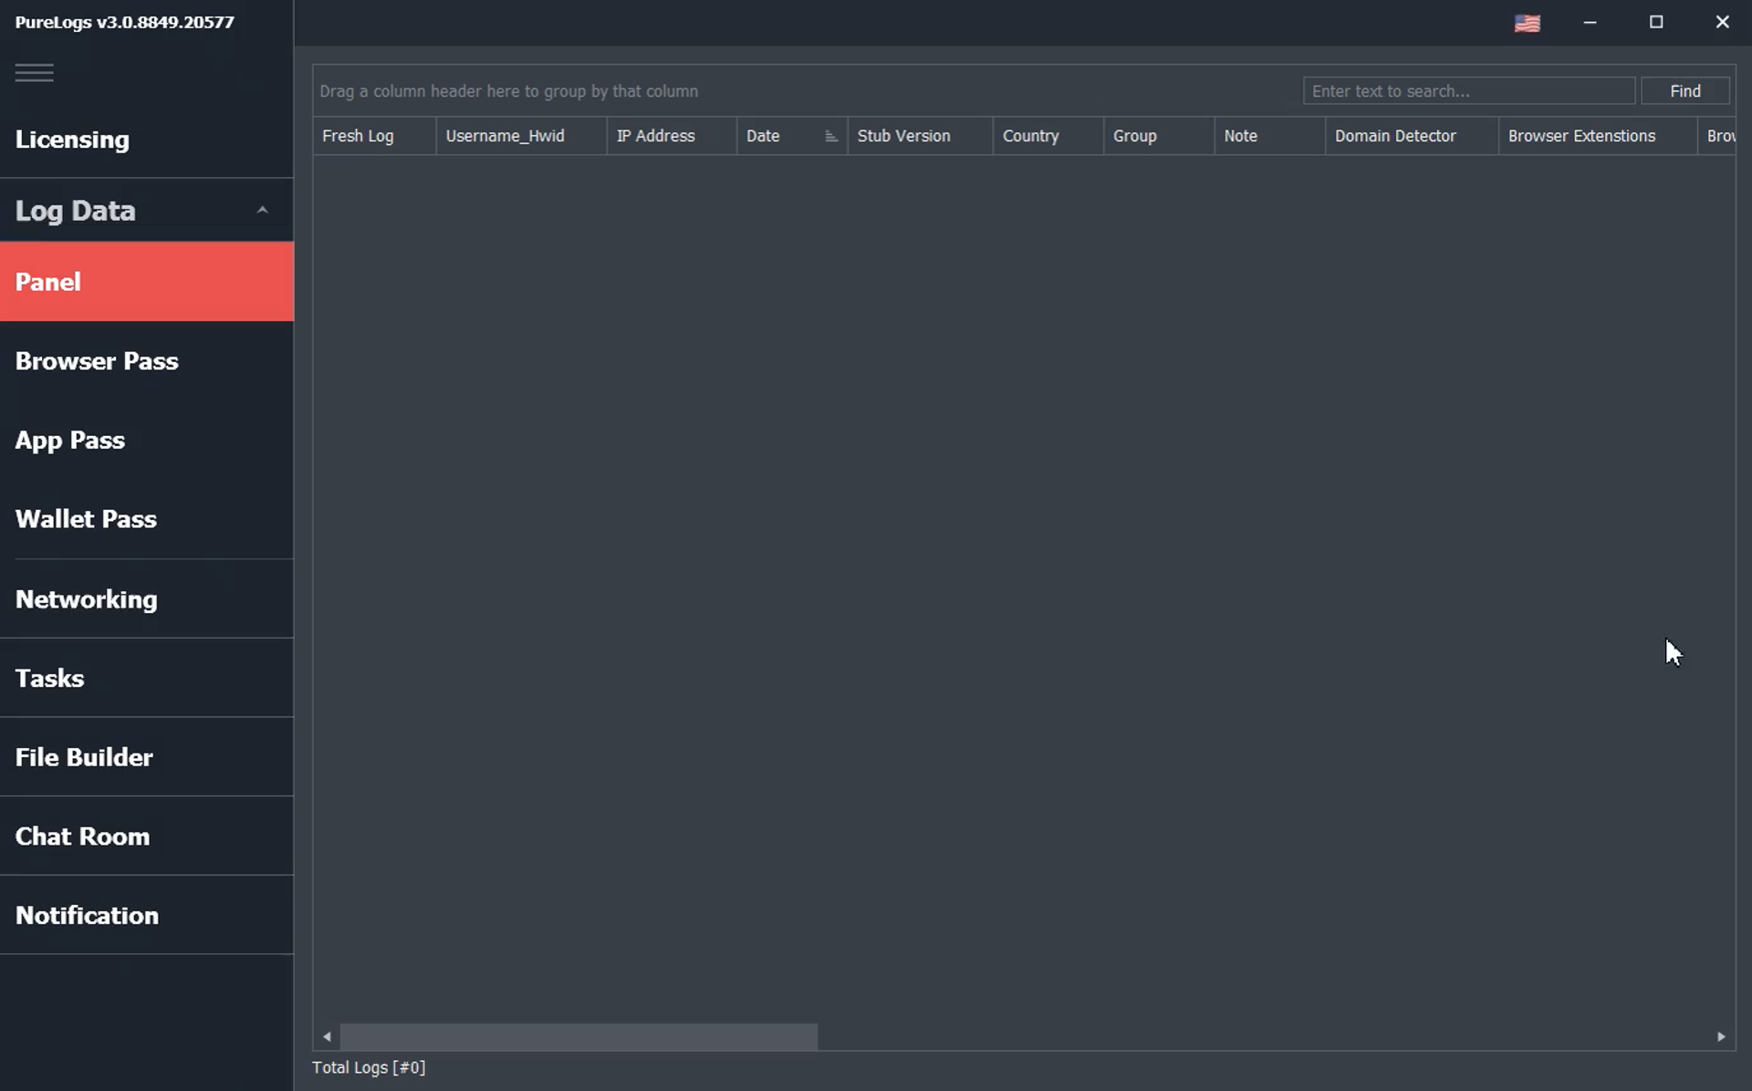Click the right horizontal scroll arrow

[1721, 1036]
